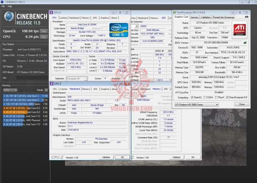
Task: Click the green BIOS save chip icon
Action: [245, 43]
